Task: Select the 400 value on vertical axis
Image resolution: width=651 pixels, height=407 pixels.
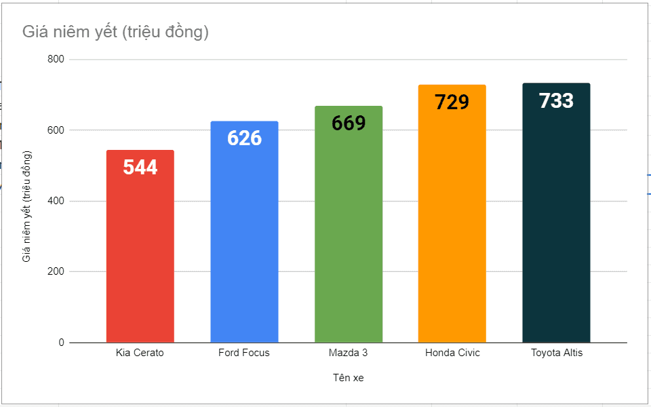Action: click(x=56, y=201)
